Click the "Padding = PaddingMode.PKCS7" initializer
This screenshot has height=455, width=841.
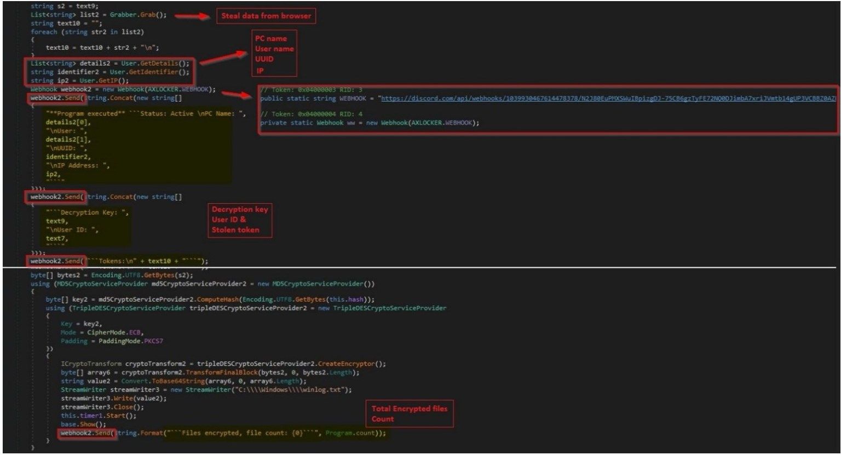[x=112, y=341]
